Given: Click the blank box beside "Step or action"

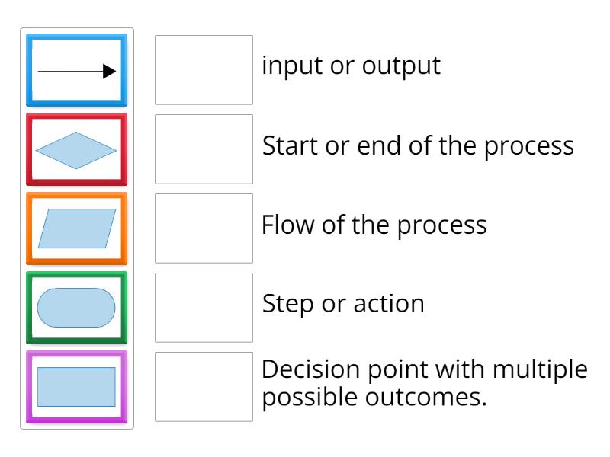Looking at the screenshot, I should (204, 308).
